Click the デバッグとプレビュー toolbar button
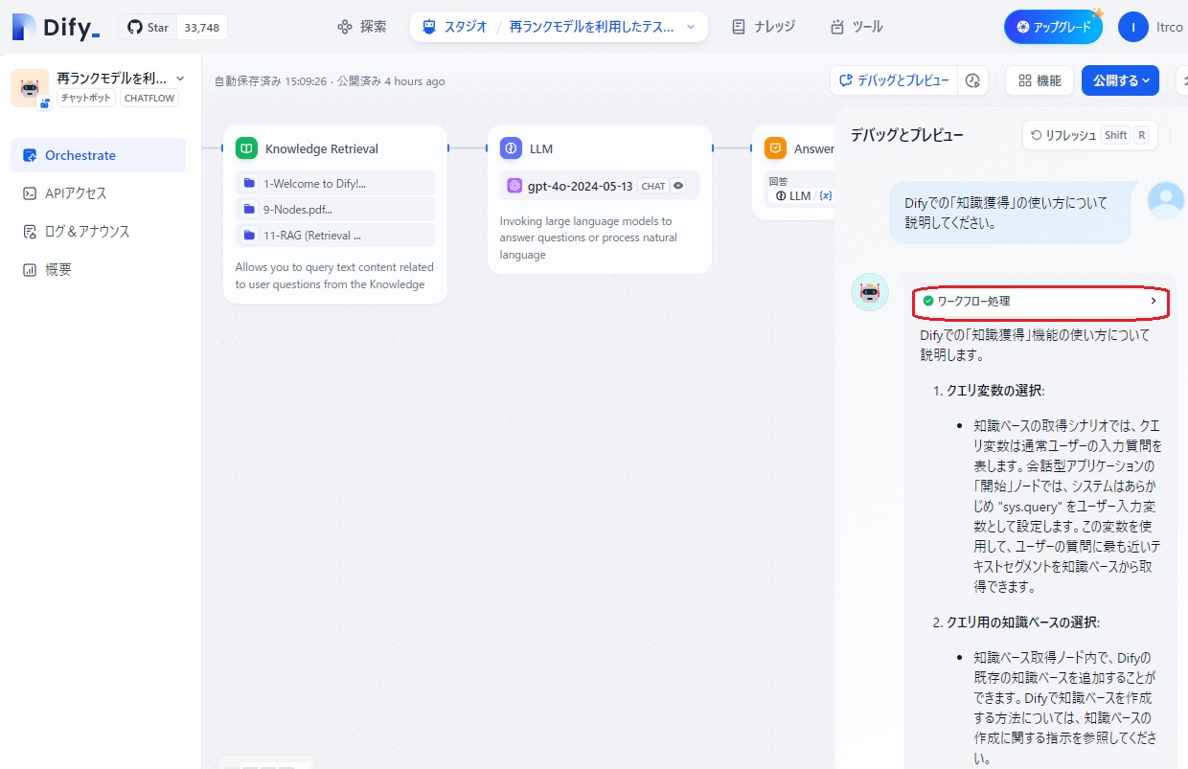Image resolution: width=1188 pixels, height=769 pixels. pos(894,80)
